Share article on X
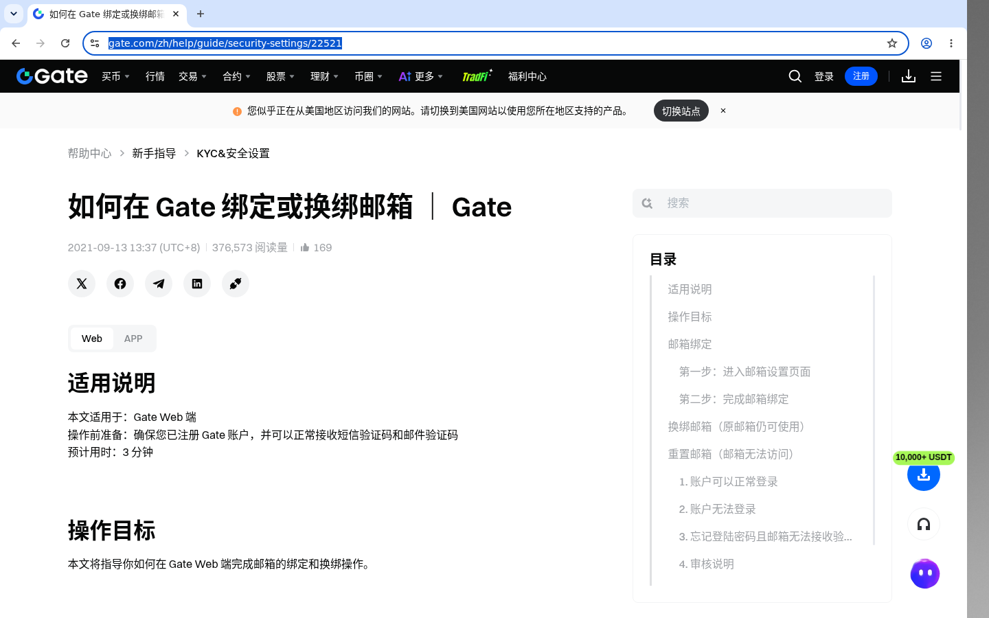This screenshot has height=618, width=989. (x=82, y=284)
